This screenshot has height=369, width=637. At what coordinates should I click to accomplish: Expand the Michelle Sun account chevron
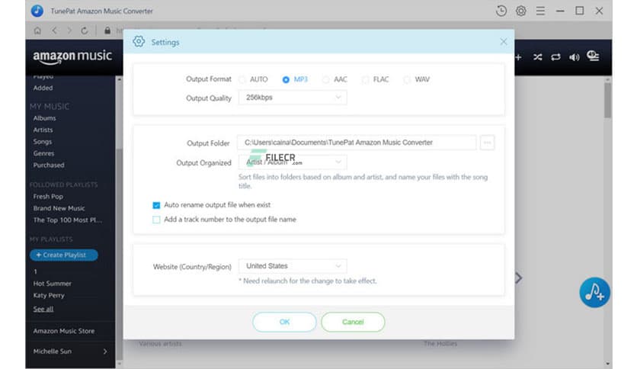point(105,351)
